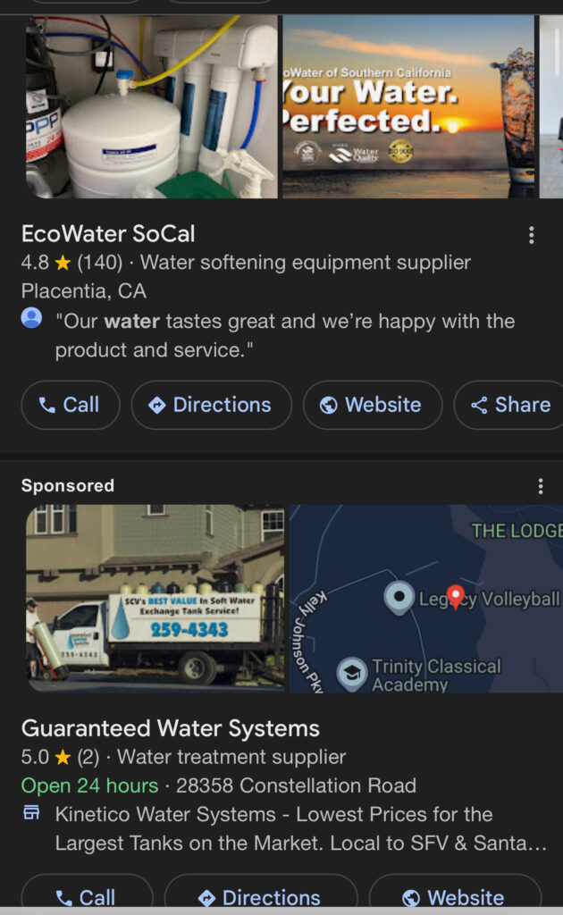Click the red location pin on map
The image size is (563, 915).
pos(455,596)
